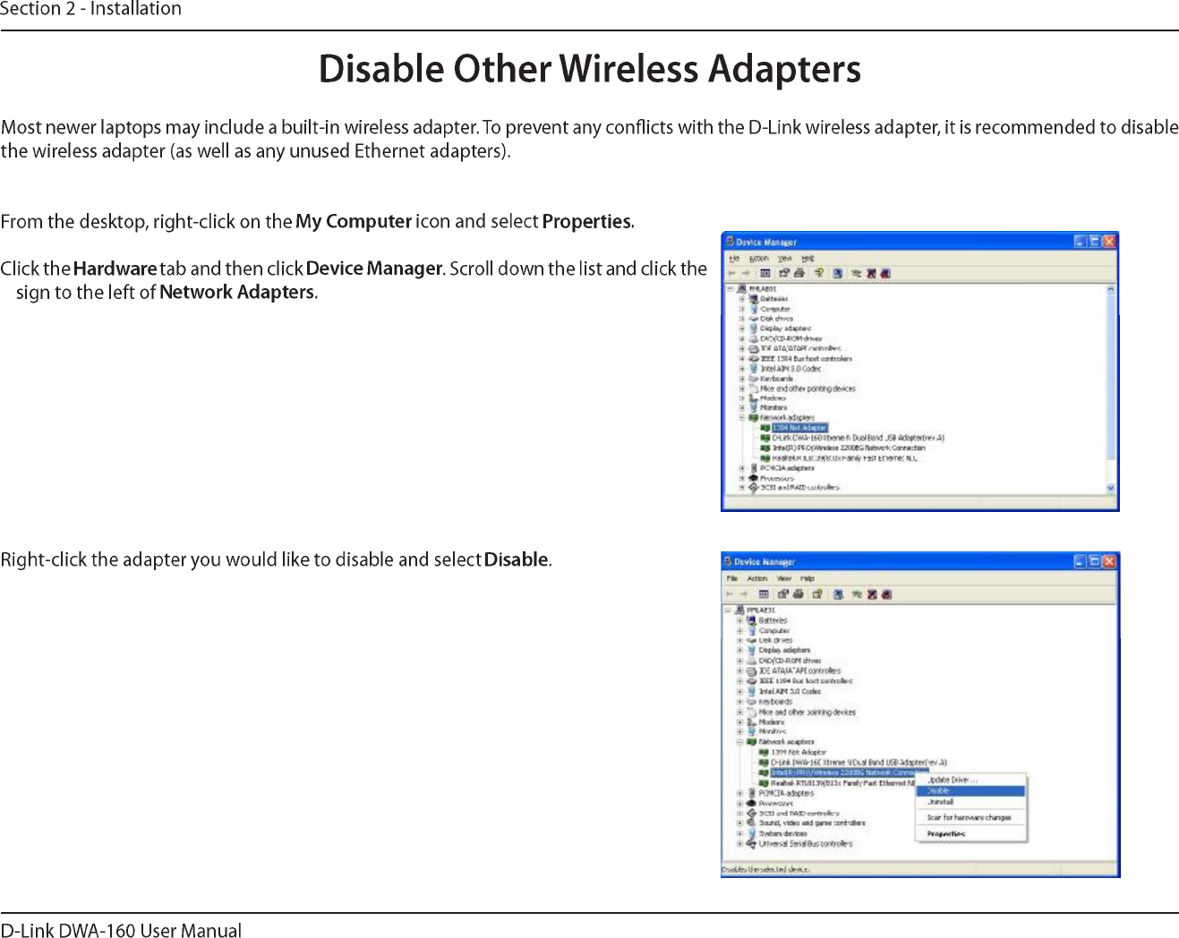This screenshot has height=938, width=1179.
Task: Click scroll-up arrow in upper Device Manager
Action: point(1111,289)
